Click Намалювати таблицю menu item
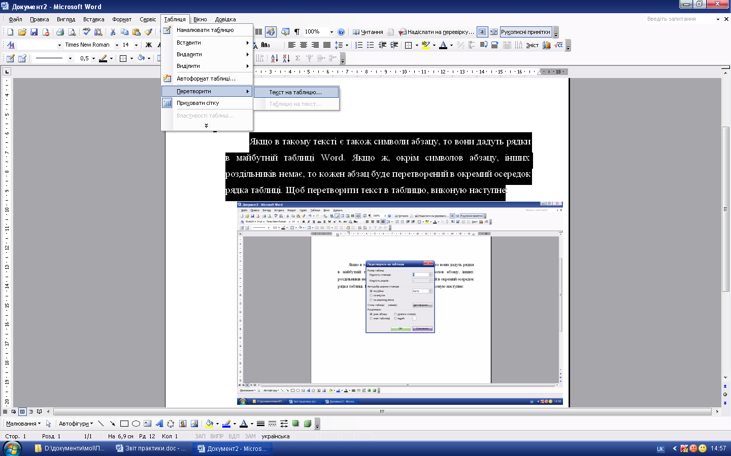Screen dimensions: 731x456 (207, 30)
